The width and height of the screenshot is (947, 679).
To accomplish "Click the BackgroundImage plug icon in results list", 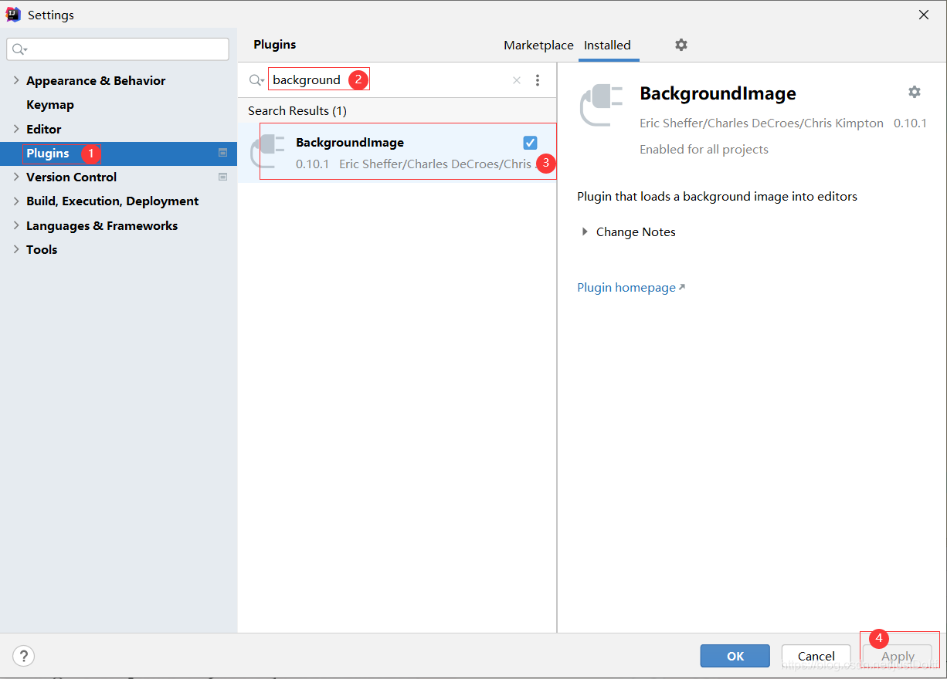I will [x=268, y=151].
